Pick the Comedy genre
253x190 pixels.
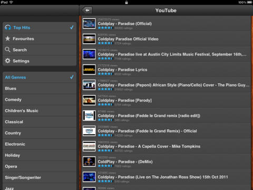coord(40,99)
